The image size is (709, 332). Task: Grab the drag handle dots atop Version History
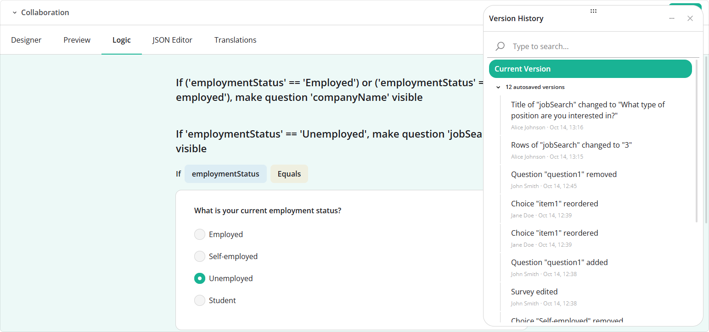point(593,11)
